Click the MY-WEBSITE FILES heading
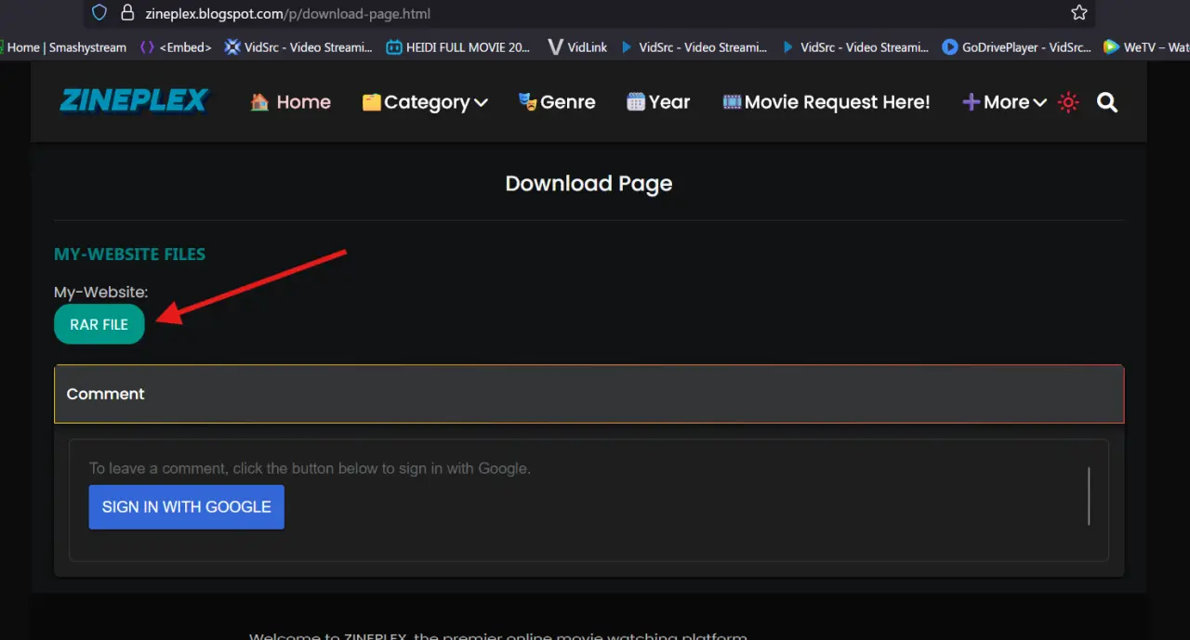This screenshot has width=1190, height=640. pos(129,254)
